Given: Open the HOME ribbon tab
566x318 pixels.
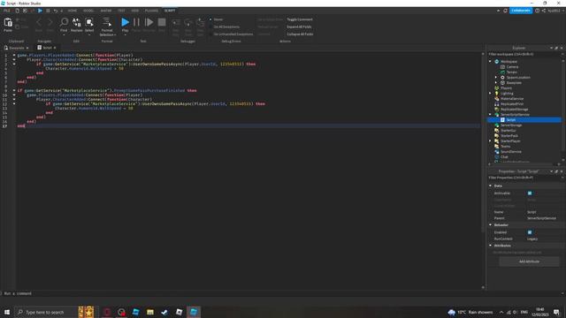Looking at the screenshot, I should click(73, 11).
